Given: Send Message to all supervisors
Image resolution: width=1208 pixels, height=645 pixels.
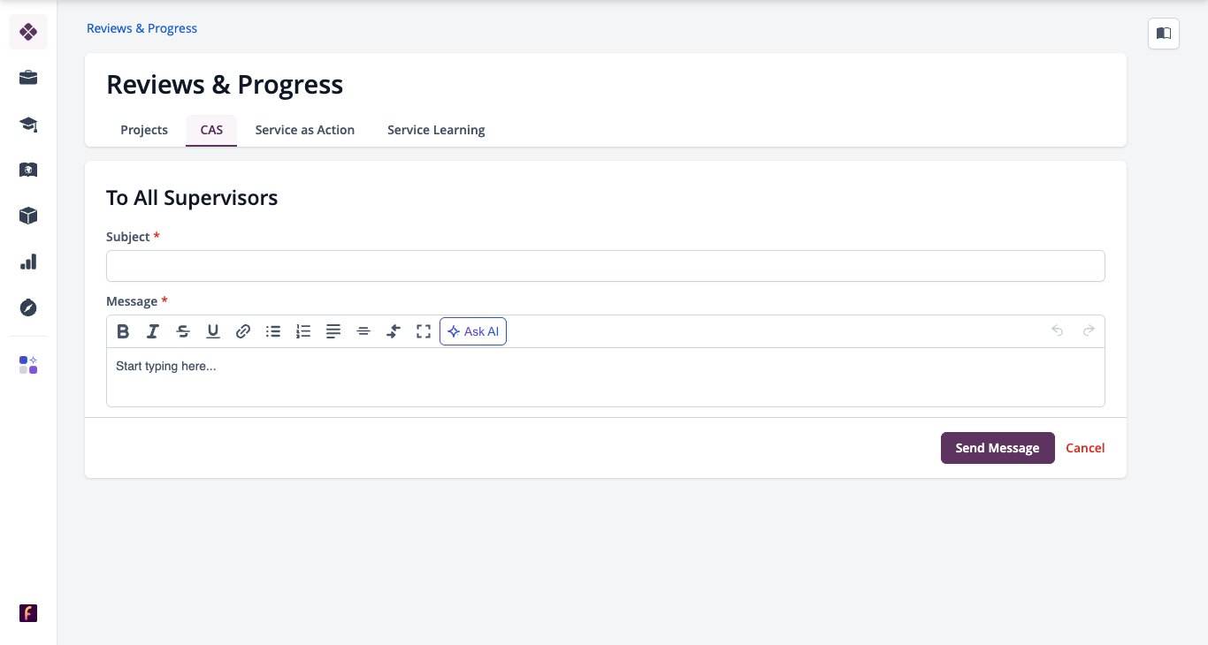Looking at the screenshot, I should [998, 448].
